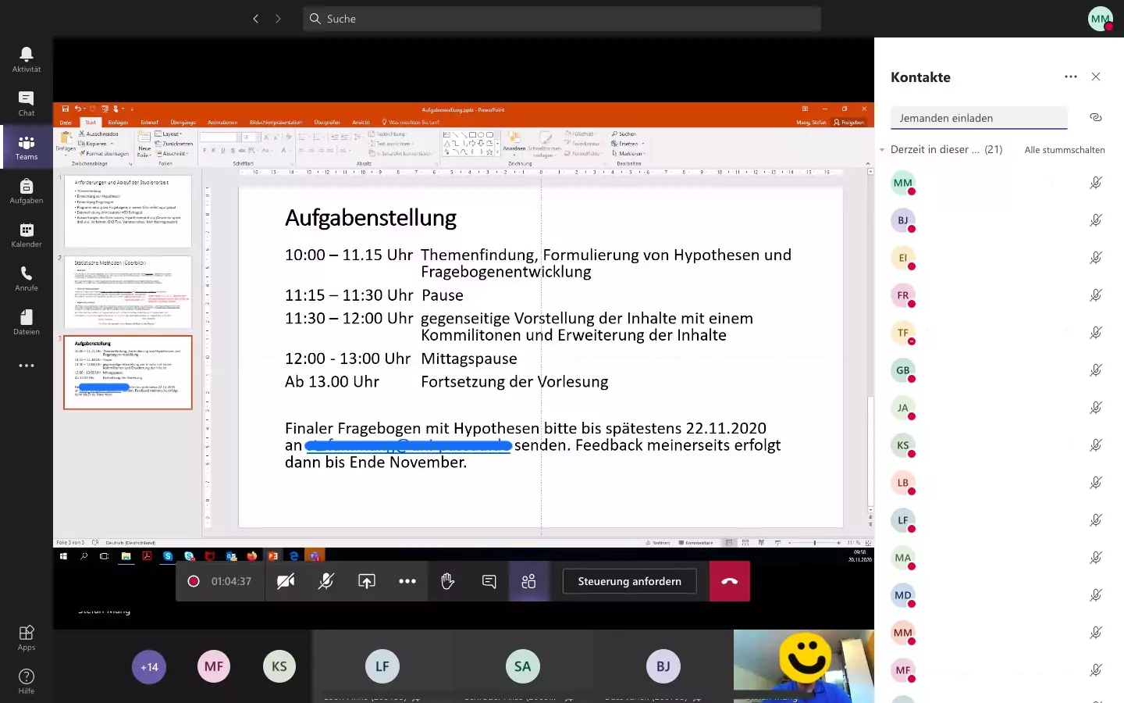Image resolution: width=1124 pixels, height=703 pixels.
Task: Open Dateien in the sidebar
Action: point(27,321)
